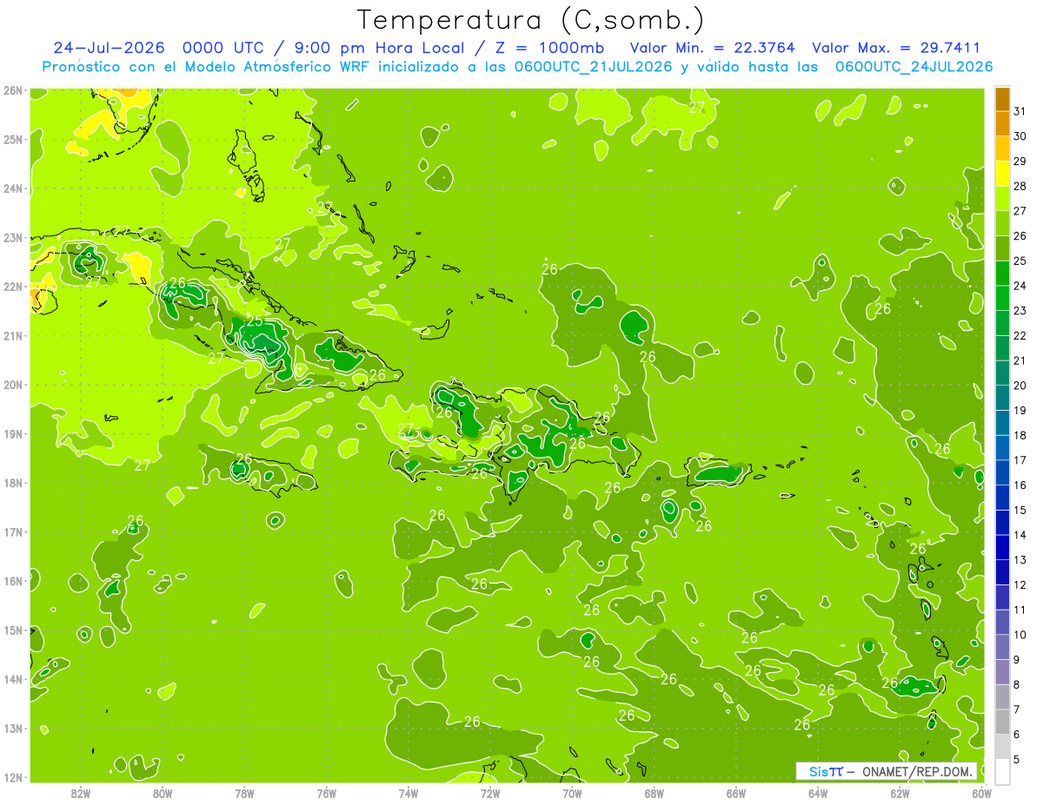Click the "23N" latitude axis label
This screenshot has width=1043, height=805.
pos(12,237)
